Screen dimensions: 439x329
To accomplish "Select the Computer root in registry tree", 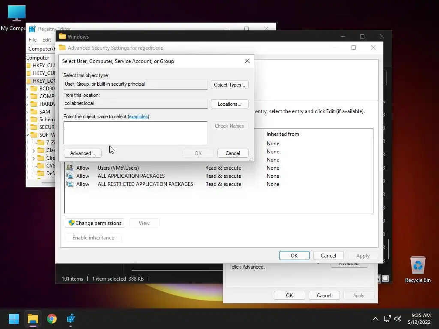I will pos(38,58).
